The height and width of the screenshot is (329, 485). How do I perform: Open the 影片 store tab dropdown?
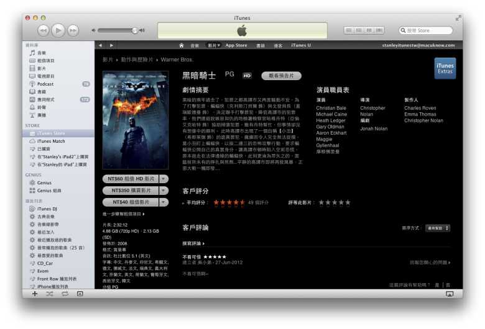(x=213, y=45)
